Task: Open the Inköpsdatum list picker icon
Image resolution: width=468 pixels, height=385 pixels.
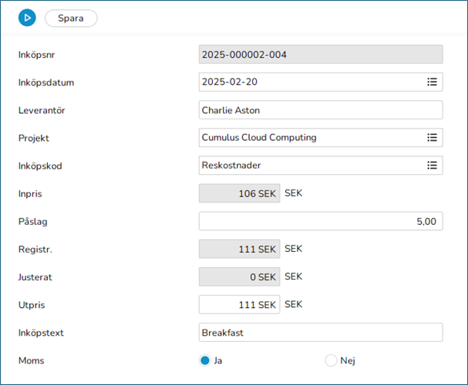Action: pos(432,82)
